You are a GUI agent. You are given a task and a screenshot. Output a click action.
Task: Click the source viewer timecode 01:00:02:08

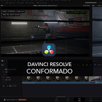pos(86,6)
